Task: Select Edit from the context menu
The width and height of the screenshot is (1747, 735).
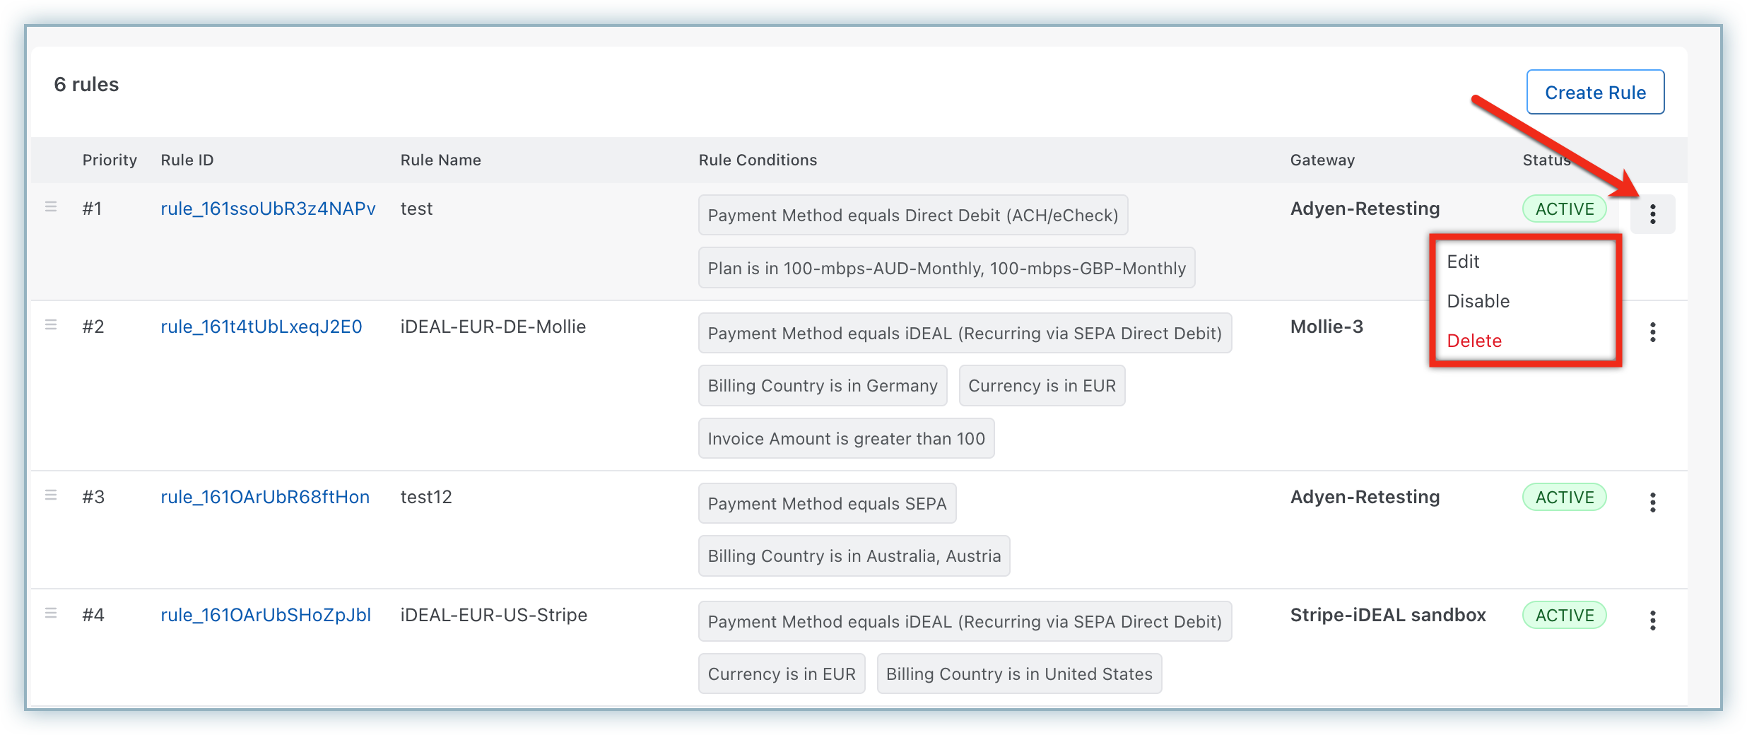Action: [1463, 261]
